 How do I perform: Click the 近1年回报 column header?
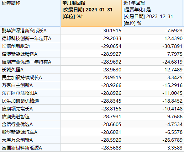coord(152,13)
